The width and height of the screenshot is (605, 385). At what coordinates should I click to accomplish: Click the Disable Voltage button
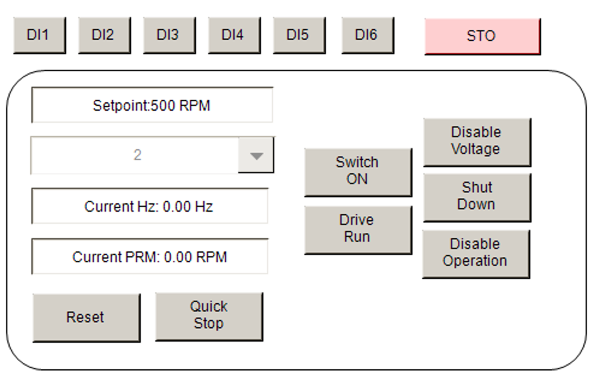[478, 143]
